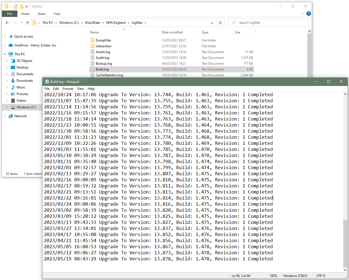Navigate to EXactData in the address bar
The width and height of the screenshot is (349, 280).
tap(92, 23)
